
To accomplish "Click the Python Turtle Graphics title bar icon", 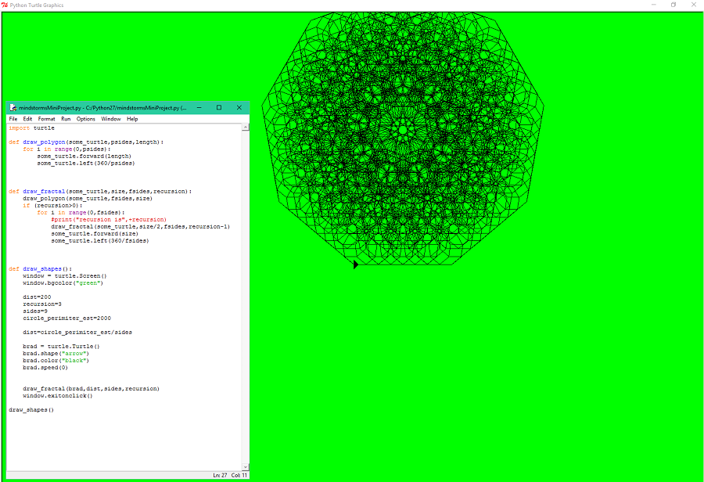I will point(5,5).
